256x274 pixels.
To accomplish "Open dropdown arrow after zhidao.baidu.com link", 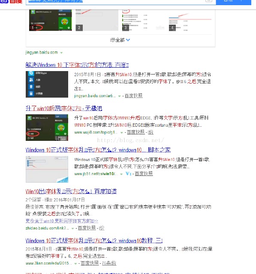I will [72, 228].
